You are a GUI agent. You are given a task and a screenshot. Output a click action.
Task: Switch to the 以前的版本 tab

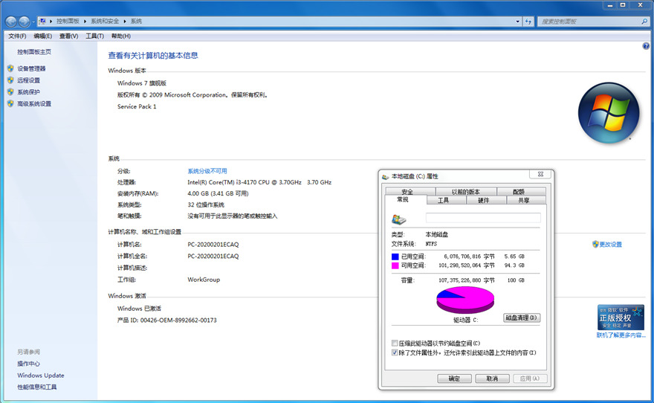(x=466, y=192)
